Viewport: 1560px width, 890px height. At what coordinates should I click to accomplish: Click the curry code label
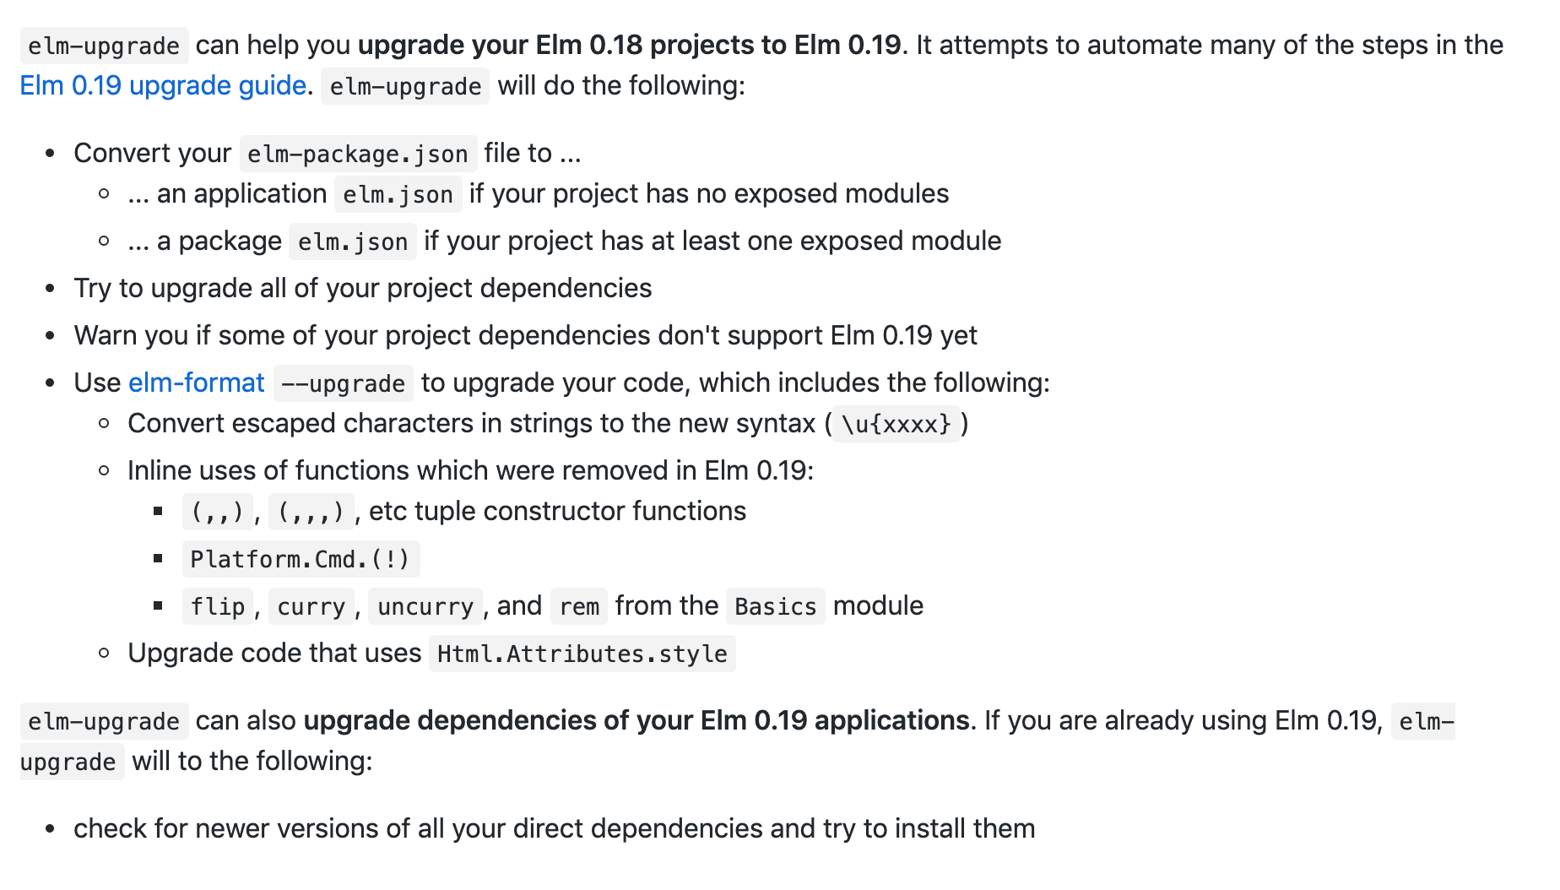pos(311,606)
